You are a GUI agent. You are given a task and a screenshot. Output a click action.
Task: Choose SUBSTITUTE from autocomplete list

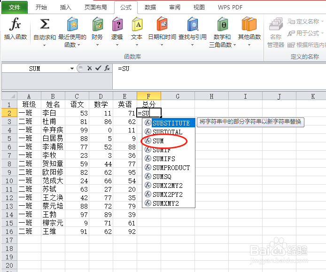(169, 123)
